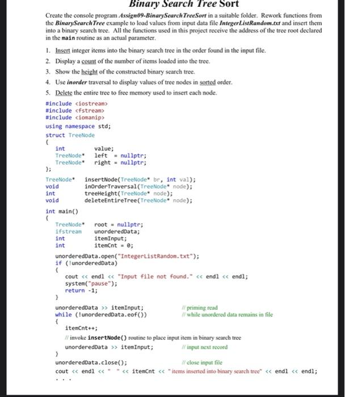
Task: Click the inOrderTraversal function prototype
Action: click(119, 187)
